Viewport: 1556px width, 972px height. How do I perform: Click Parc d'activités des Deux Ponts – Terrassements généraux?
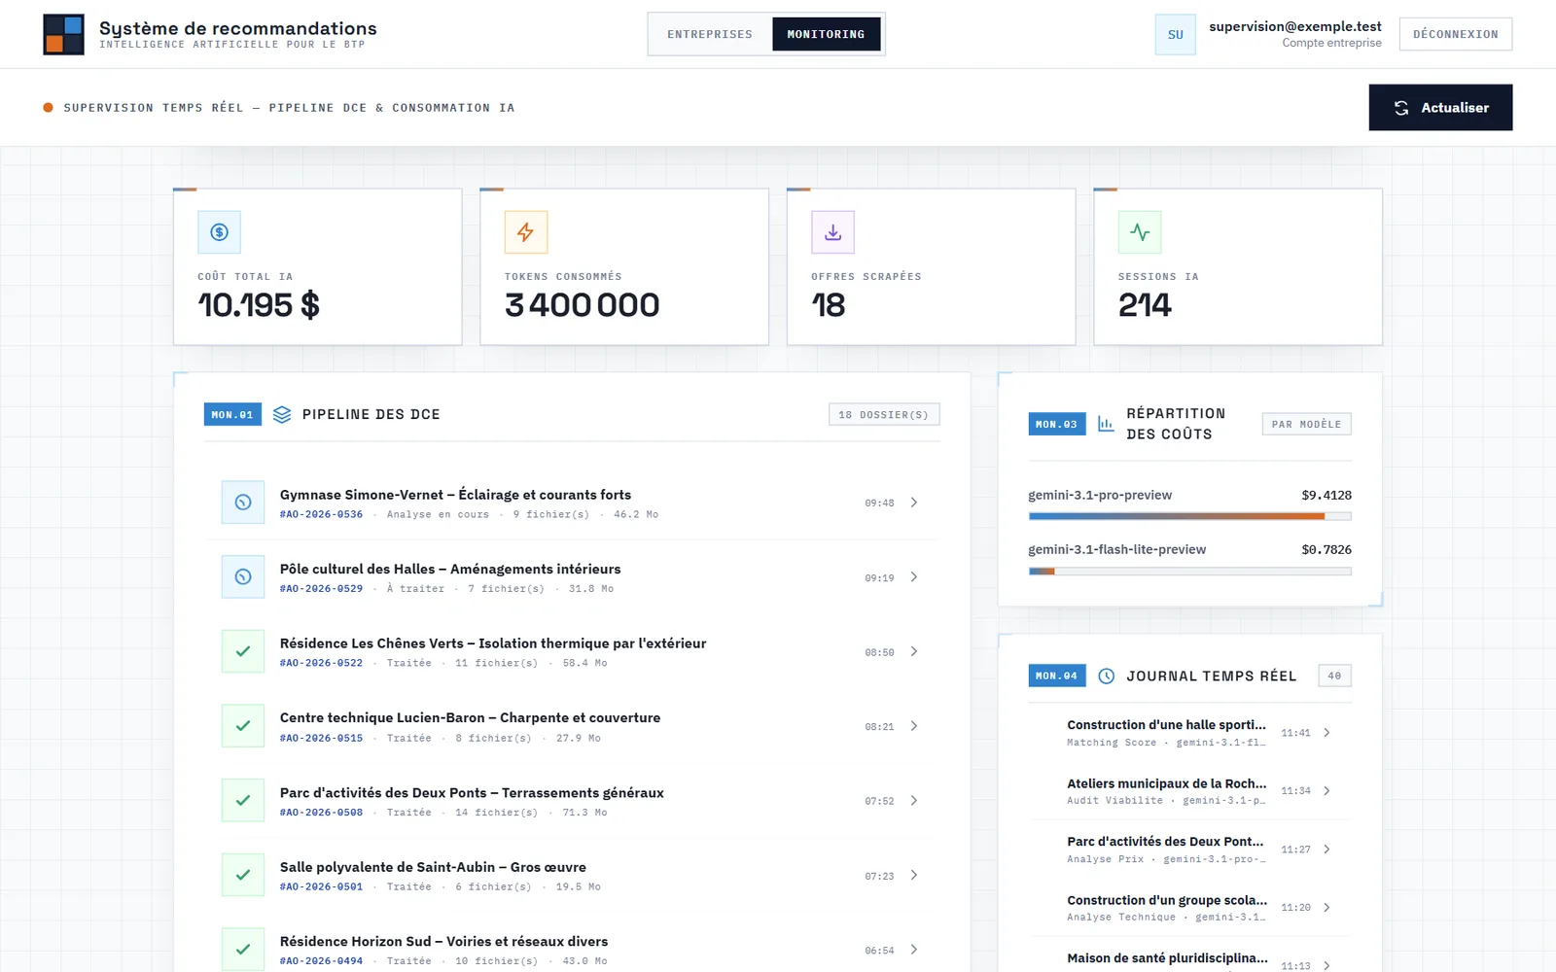472,793
